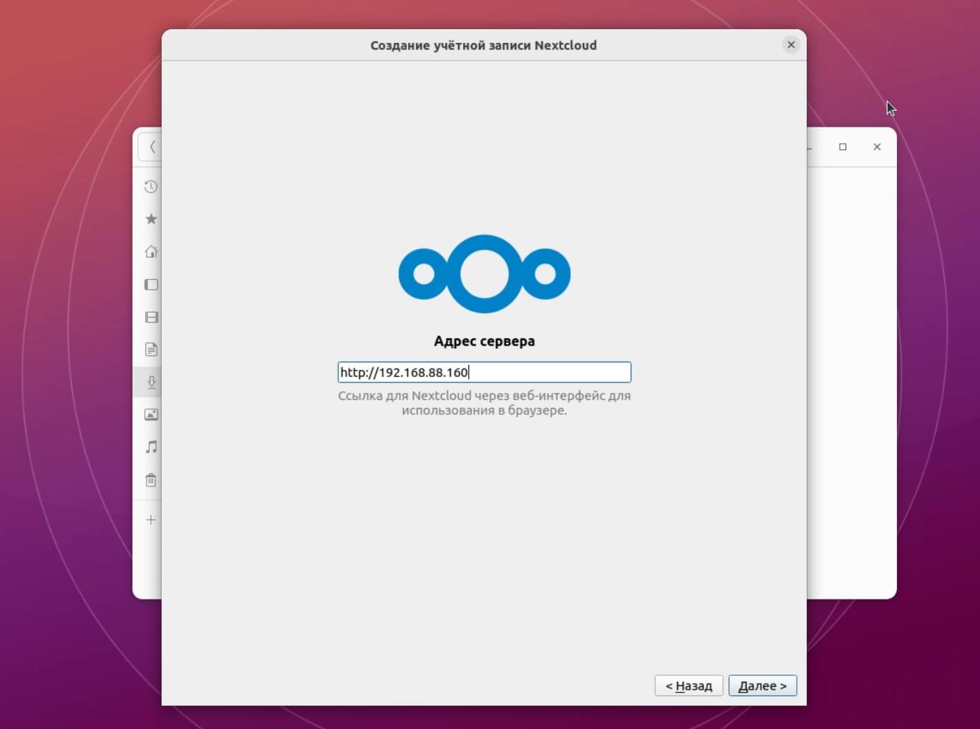Click the Далее > button
Image resolution: width=980 pixels, height=729 pixels.
tap(762, 685)
